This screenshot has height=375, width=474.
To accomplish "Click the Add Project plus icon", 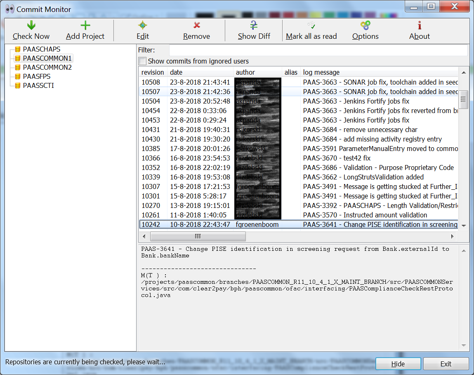I will tap(85, 25).
